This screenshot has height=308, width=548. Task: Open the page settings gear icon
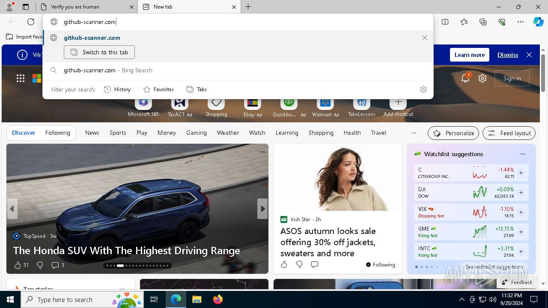click(x=482, y=78)
